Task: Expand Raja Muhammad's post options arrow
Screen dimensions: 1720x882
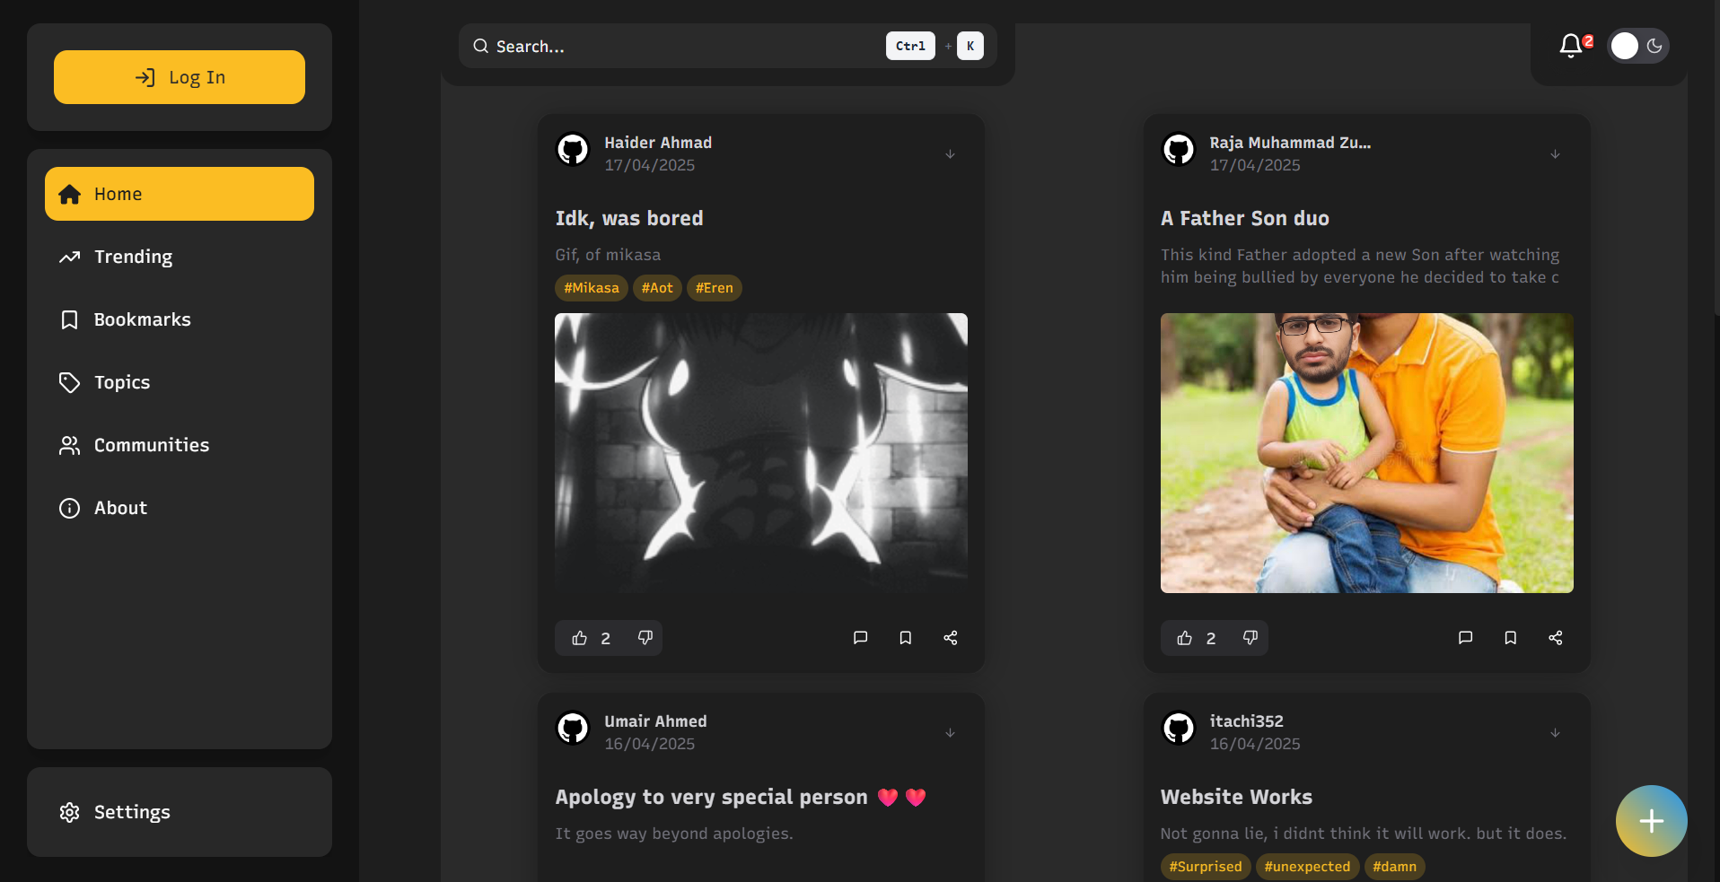Action: [1555, 154]
